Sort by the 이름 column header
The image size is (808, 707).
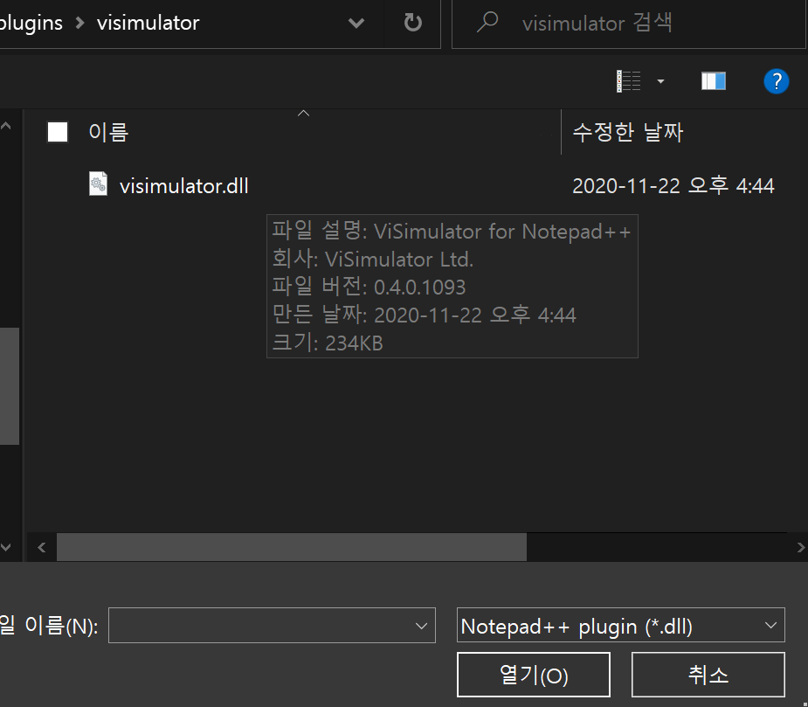click(108, 133)
